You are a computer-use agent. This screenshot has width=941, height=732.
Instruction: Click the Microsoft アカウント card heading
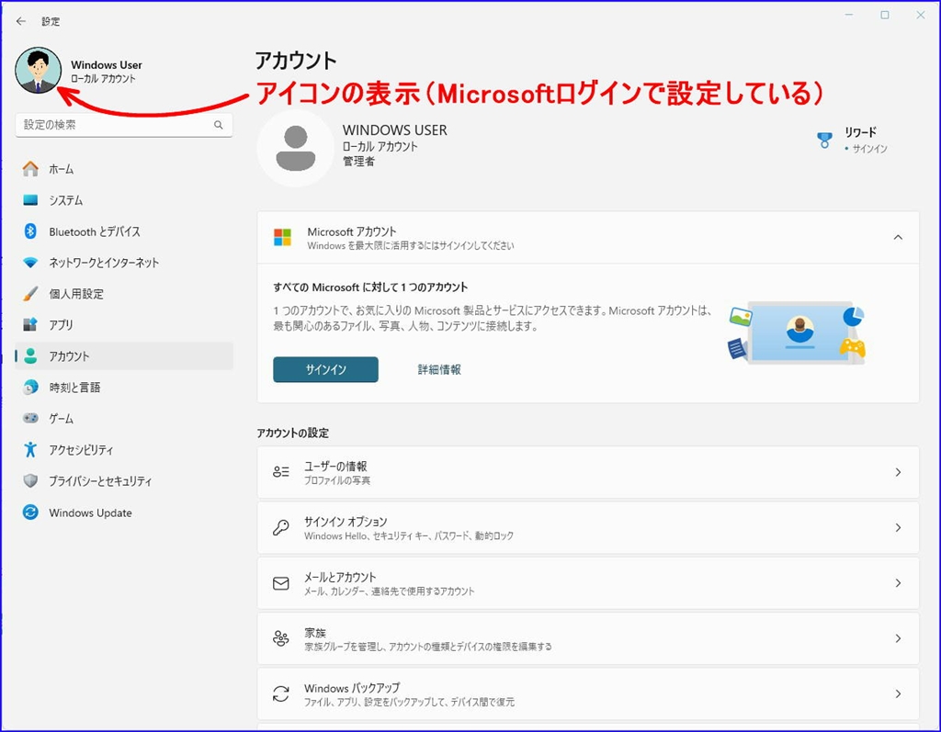pyautogui.click(x=352, y=231)
